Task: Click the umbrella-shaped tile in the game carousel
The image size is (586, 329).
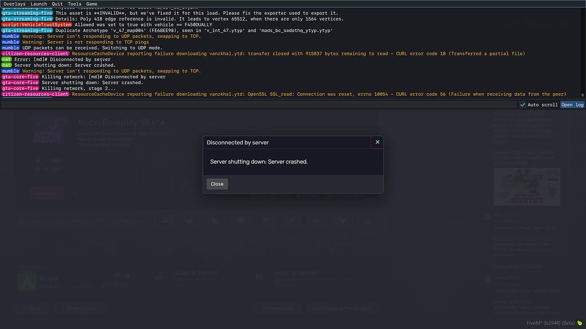Action: click(316, 221)
